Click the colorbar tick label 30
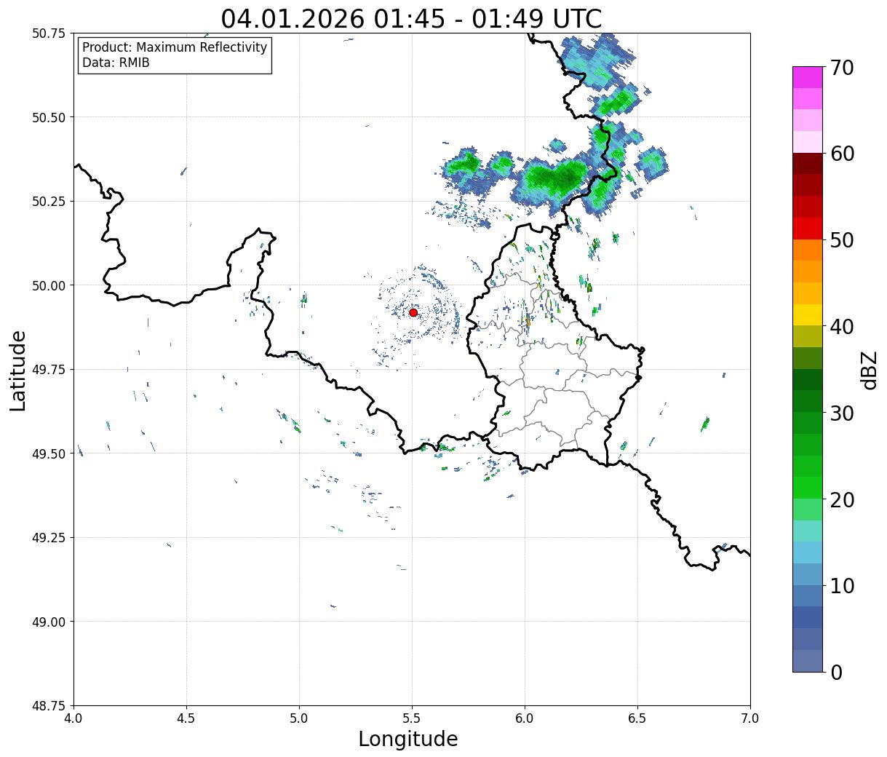The width and height of the screenshot is (887, 757). [x=841, y=413]
